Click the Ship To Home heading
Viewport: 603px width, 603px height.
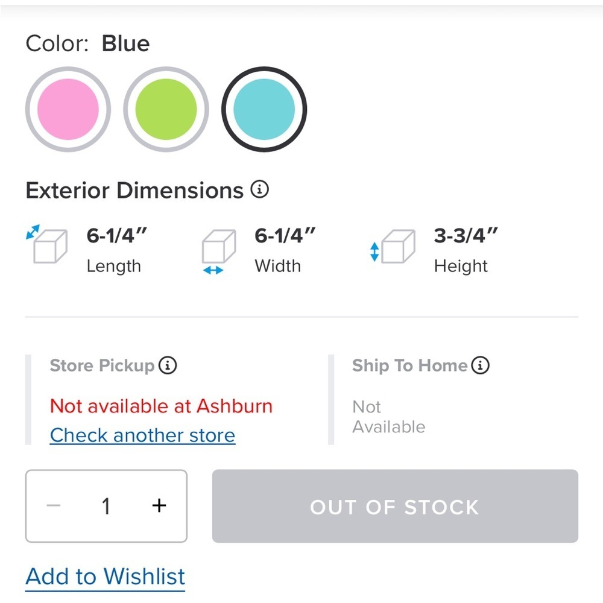410,365
